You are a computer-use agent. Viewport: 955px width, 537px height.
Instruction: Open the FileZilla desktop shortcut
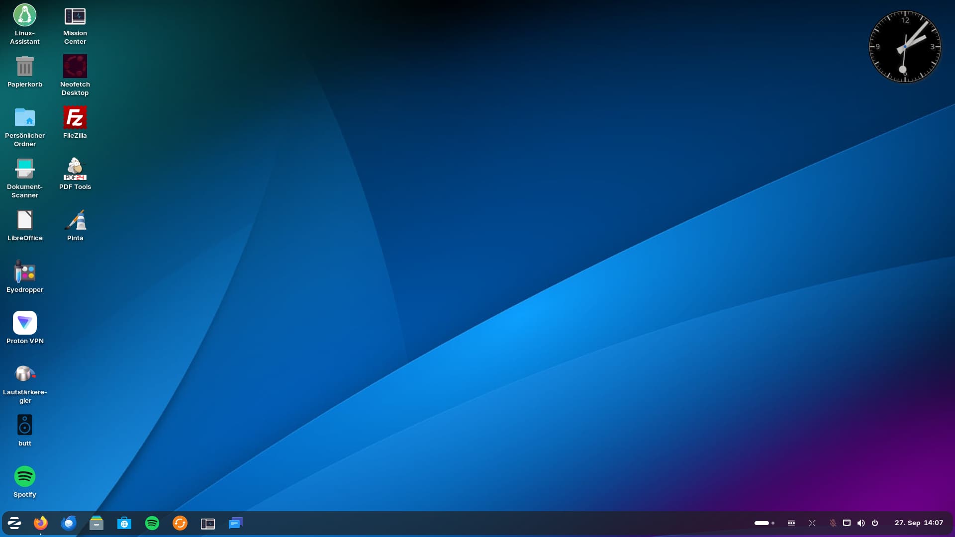75,118
